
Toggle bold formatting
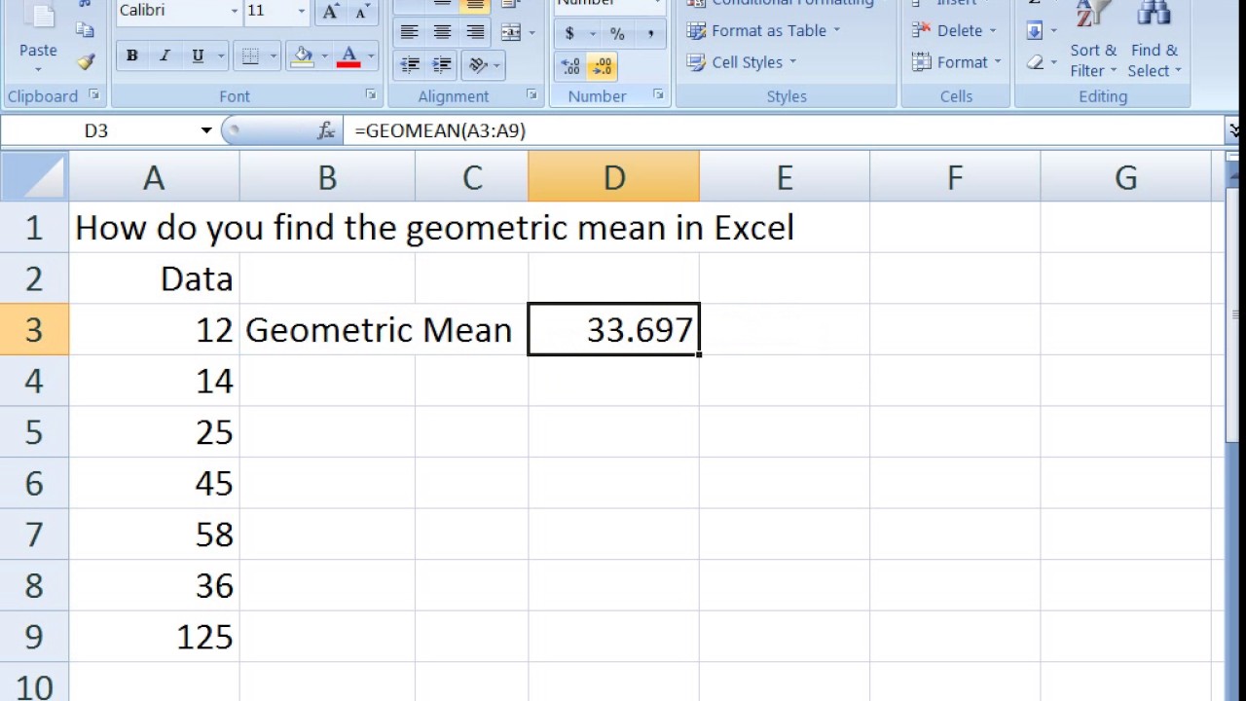tap(131, 55)
